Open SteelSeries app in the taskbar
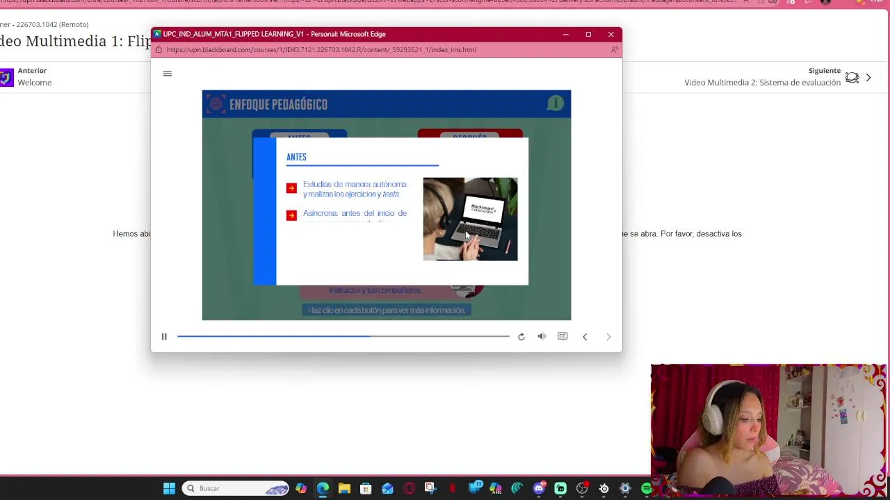Viewport: 890px width, 500px height. (x=604, y=488)
